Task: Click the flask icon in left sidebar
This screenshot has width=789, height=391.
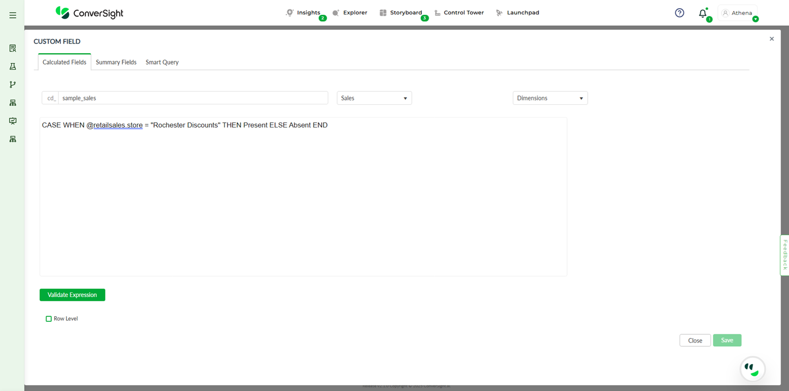Action: click(13, 67)
